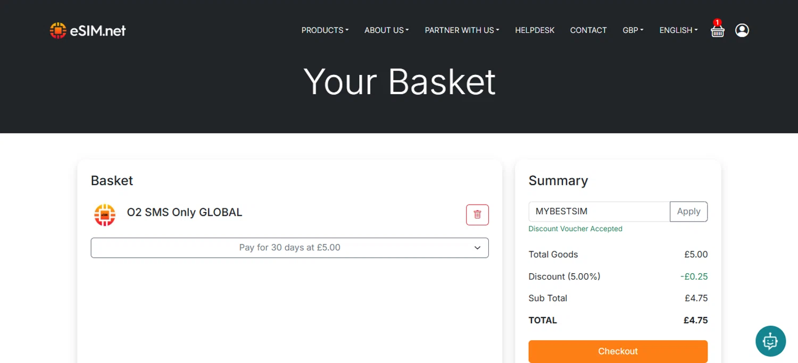Click the Sub Total label
The width and height of the screenshot is (798, 363).
(547, 298)
